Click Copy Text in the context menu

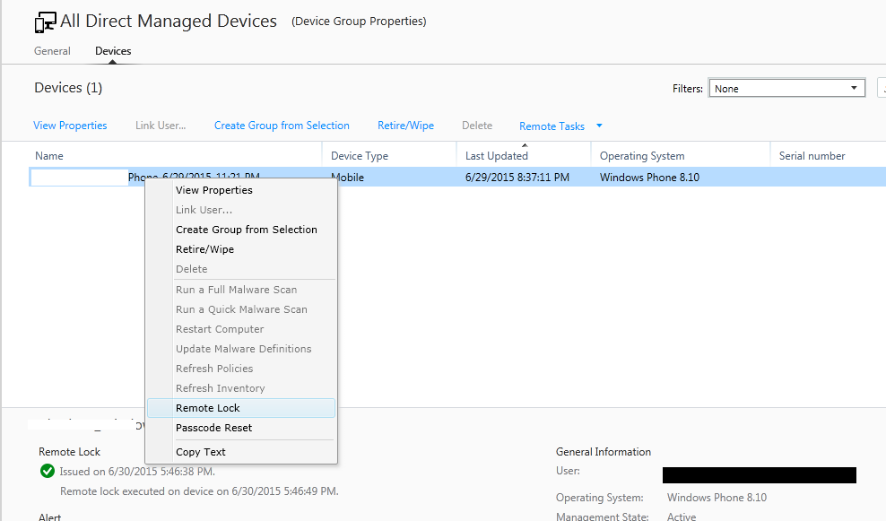coord(199,451)
